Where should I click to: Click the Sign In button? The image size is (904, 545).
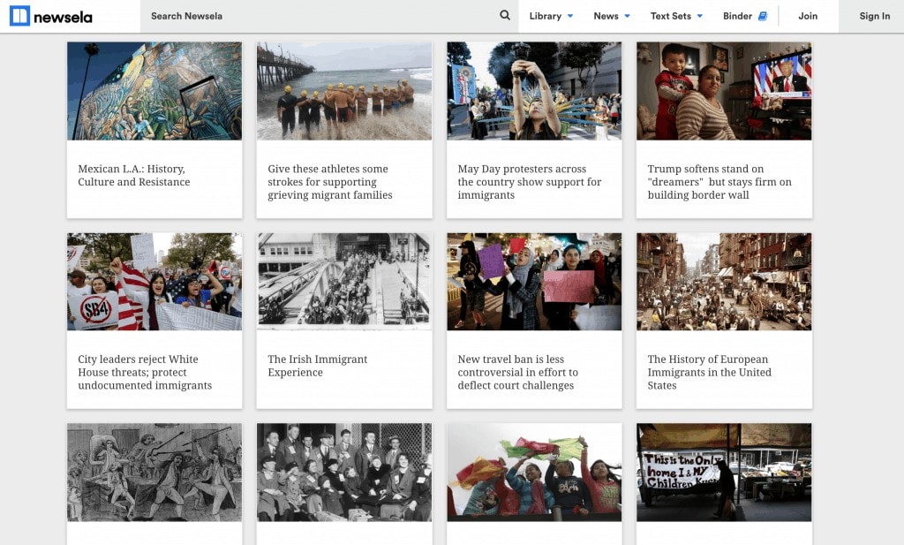[875, 16]
